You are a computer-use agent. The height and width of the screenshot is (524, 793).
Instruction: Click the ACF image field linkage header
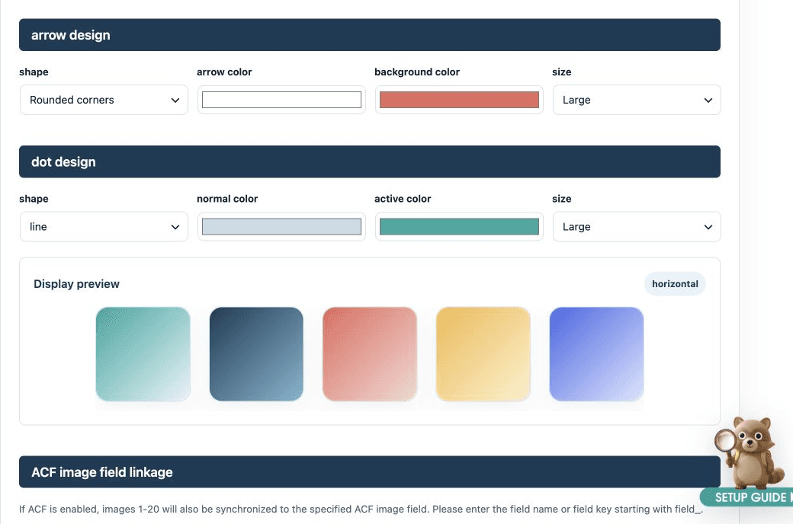coord(370,472)
